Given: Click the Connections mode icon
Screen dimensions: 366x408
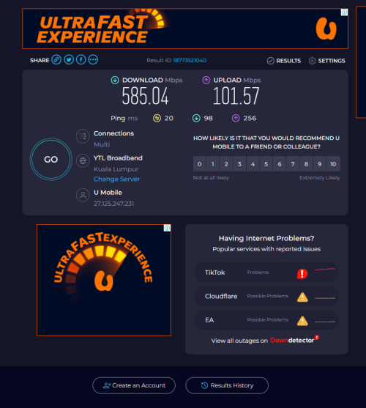Looking at the screenshot, I should pos(83,136).
